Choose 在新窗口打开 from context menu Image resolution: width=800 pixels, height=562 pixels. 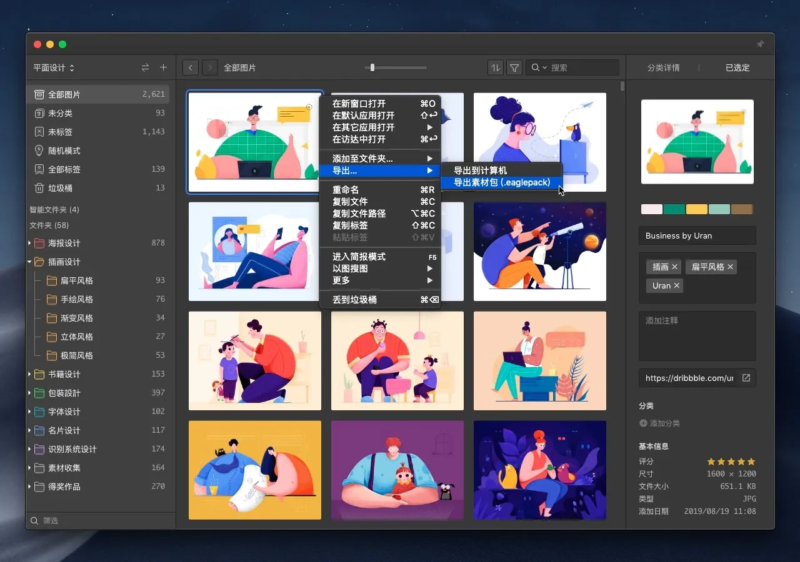point(380,104)
